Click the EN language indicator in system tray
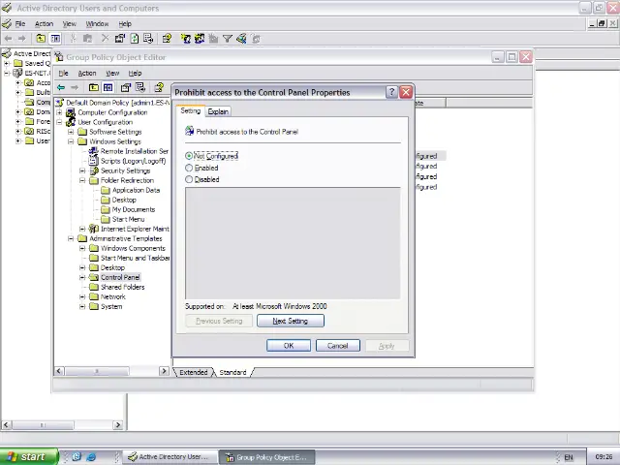620x465 pixels. (569, 457)
